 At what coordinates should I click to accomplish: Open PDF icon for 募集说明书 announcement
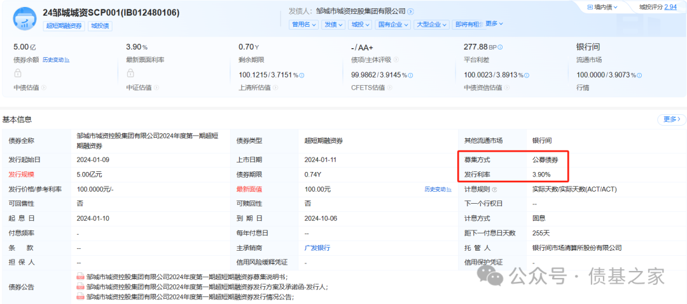[x=80, y=277]
